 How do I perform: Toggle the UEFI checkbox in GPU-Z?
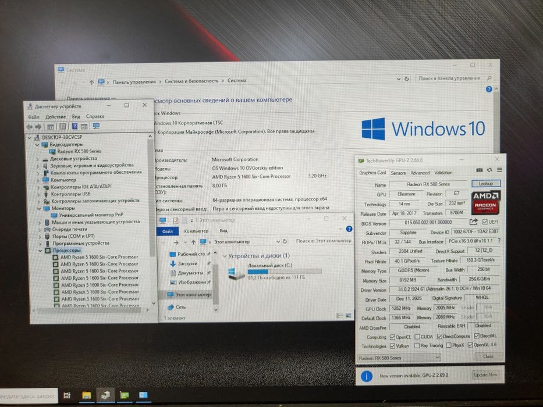tap(484, 222)
